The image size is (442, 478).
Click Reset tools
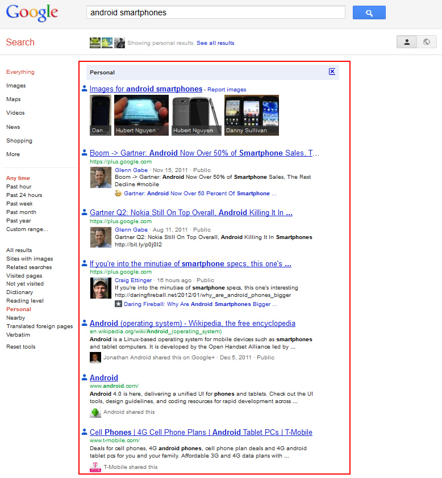click(x=21, y=347)
